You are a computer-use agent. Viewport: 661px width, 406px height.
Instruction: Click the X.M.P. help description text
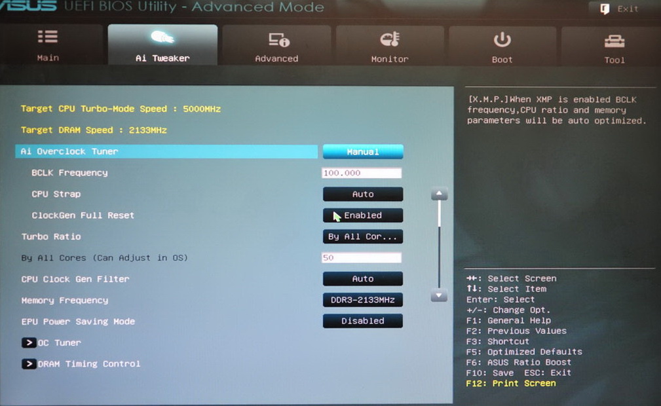pyautogui.click(x=556, y=110)
